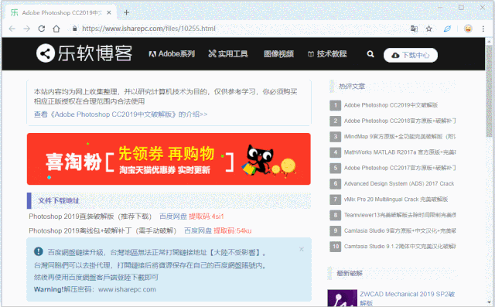This screenshot has height=307, width=495.
Task: Go to browser home page icon
Action: tap(56, 29)
